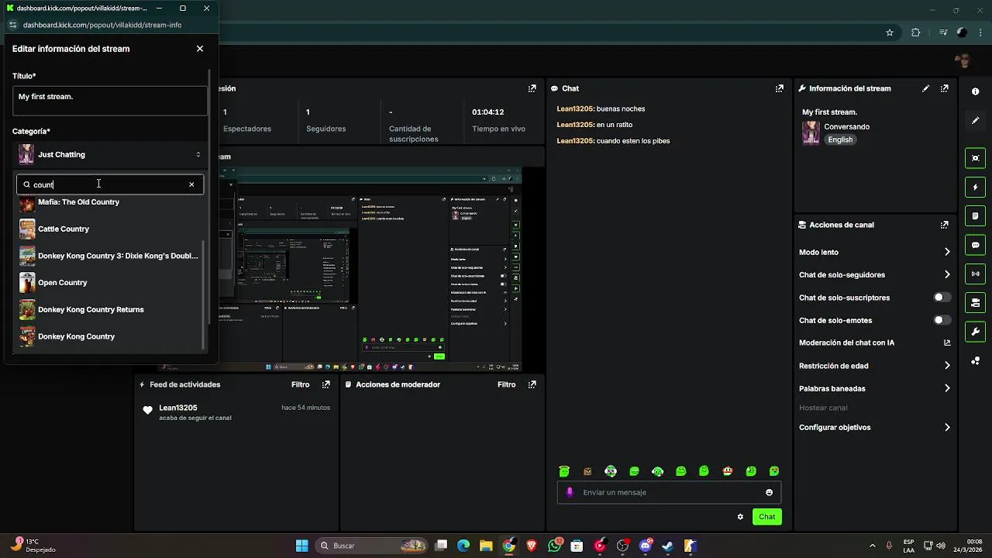992x558 pixels.
Task: Insert the red-mouthed emote
Action: pyautogui.click(x=727, y=471)
